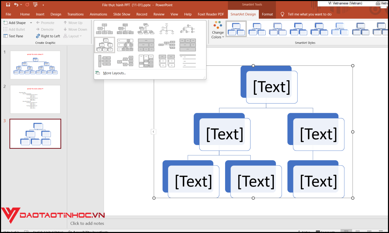389x233 pixels.
Task: Click the notes field to add notes
Action: (87, 223)
